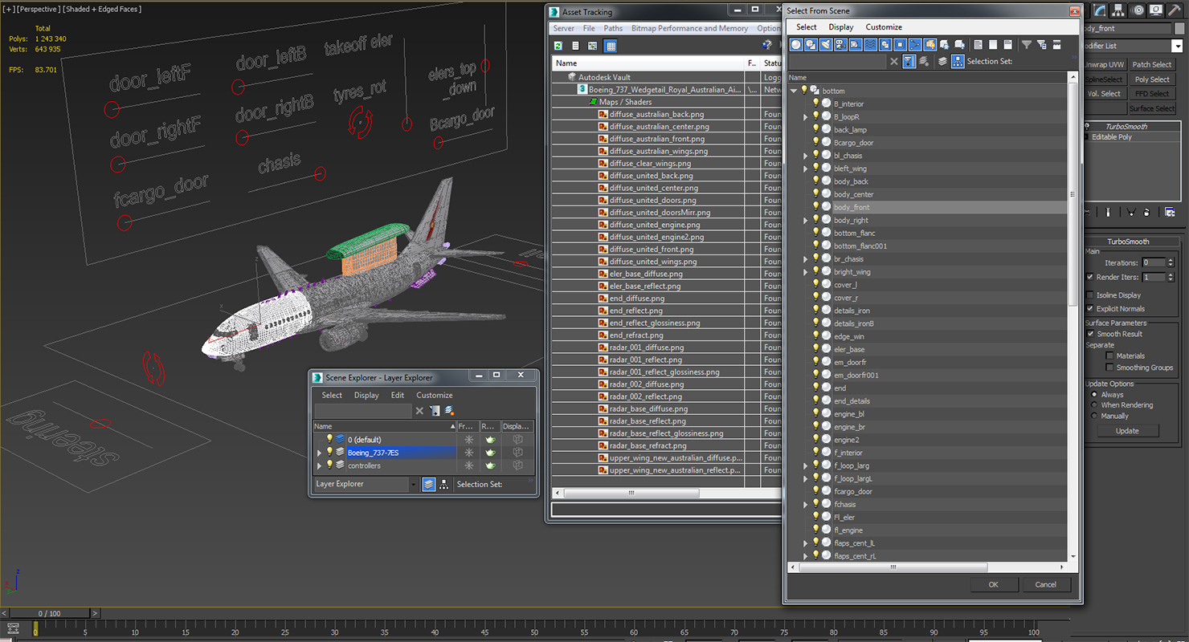Screen dimensions: 1189x642
Task: Select Manually update option
Action: (x=1093, y=416)
